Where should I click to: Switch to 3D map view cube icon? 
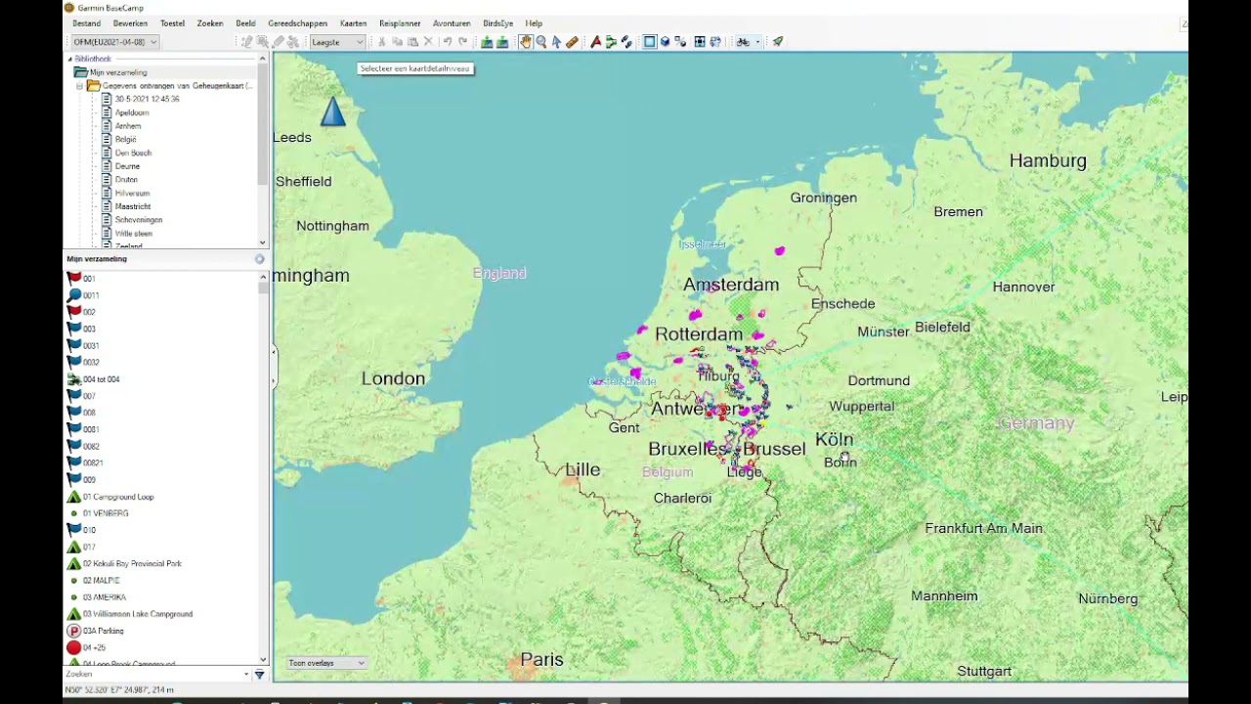point(665,42)
